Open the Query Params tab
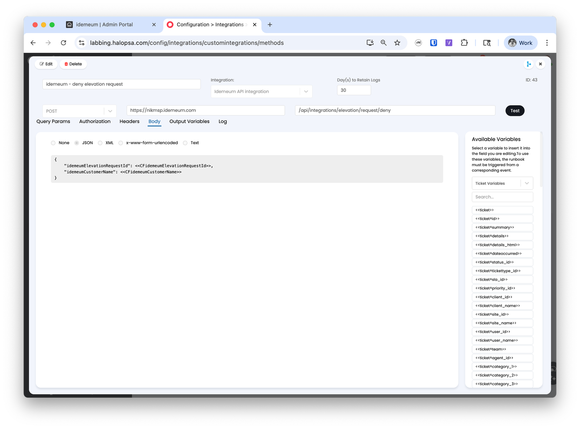Viewport: 580px width, 429px height. 53,122
